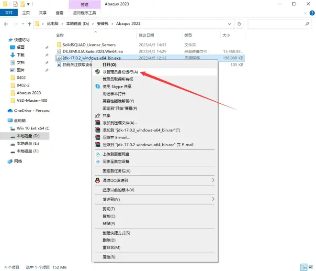Click the help question mark icon

point(312,13)
